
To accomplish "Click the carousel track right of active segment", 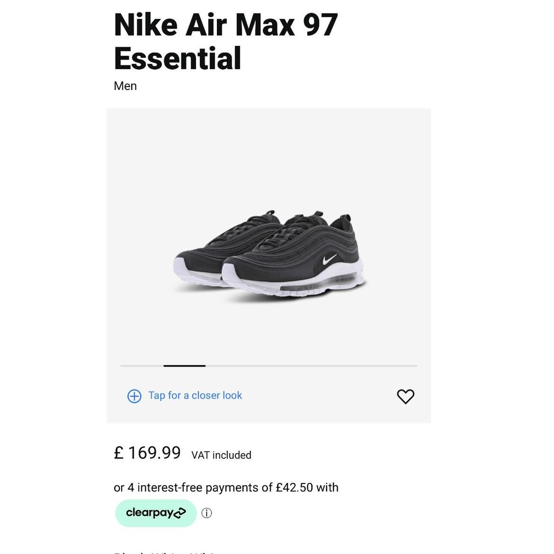I will click(x=311, y=366).
